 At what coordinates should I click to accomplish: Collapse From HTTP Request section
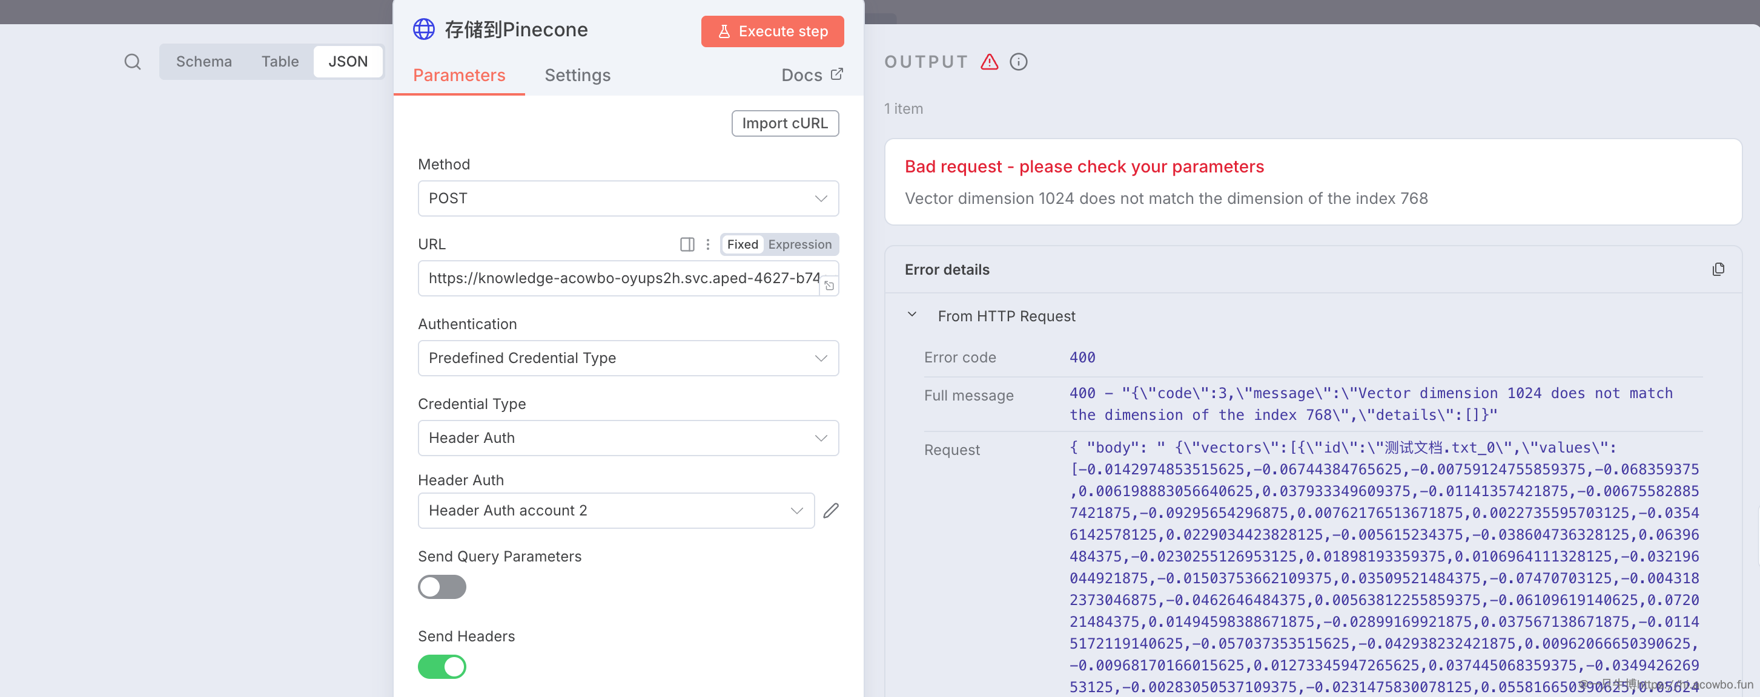pyautogui.click(x=911, y=315)
